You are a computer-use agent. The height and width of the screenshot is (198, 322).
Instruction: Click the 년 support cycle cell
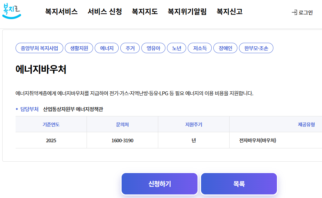tap(194, 140)
